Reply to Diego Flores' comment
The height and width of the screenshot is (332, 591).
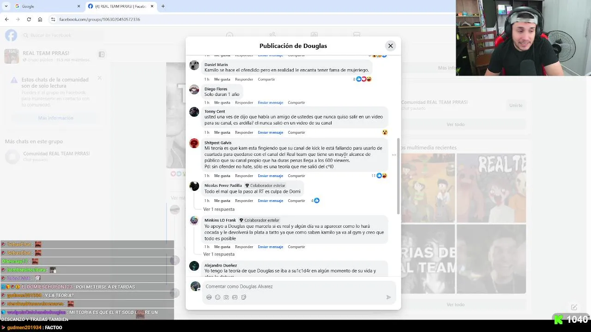244,103
